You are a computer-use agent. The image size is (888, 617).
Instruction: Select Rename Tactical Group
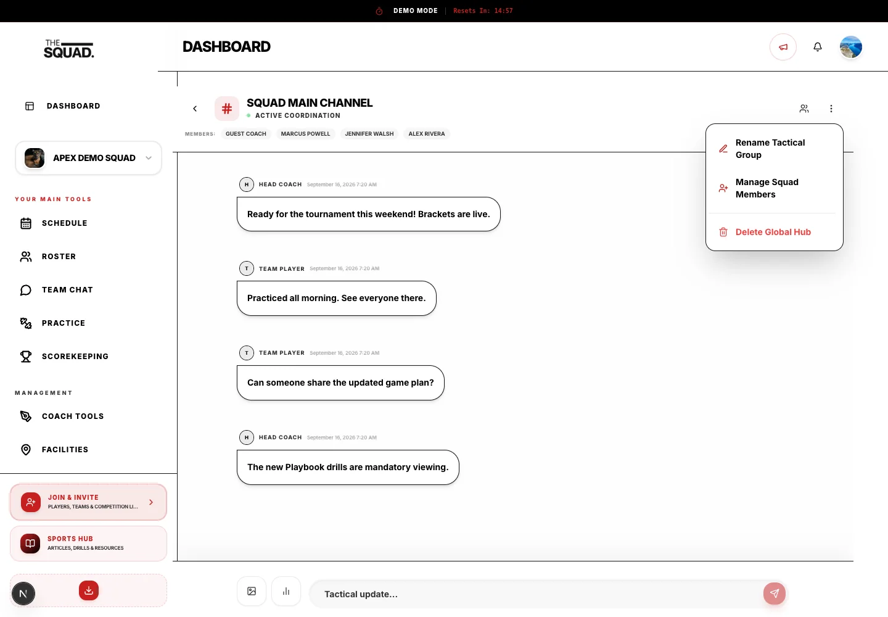pos(775,149)
